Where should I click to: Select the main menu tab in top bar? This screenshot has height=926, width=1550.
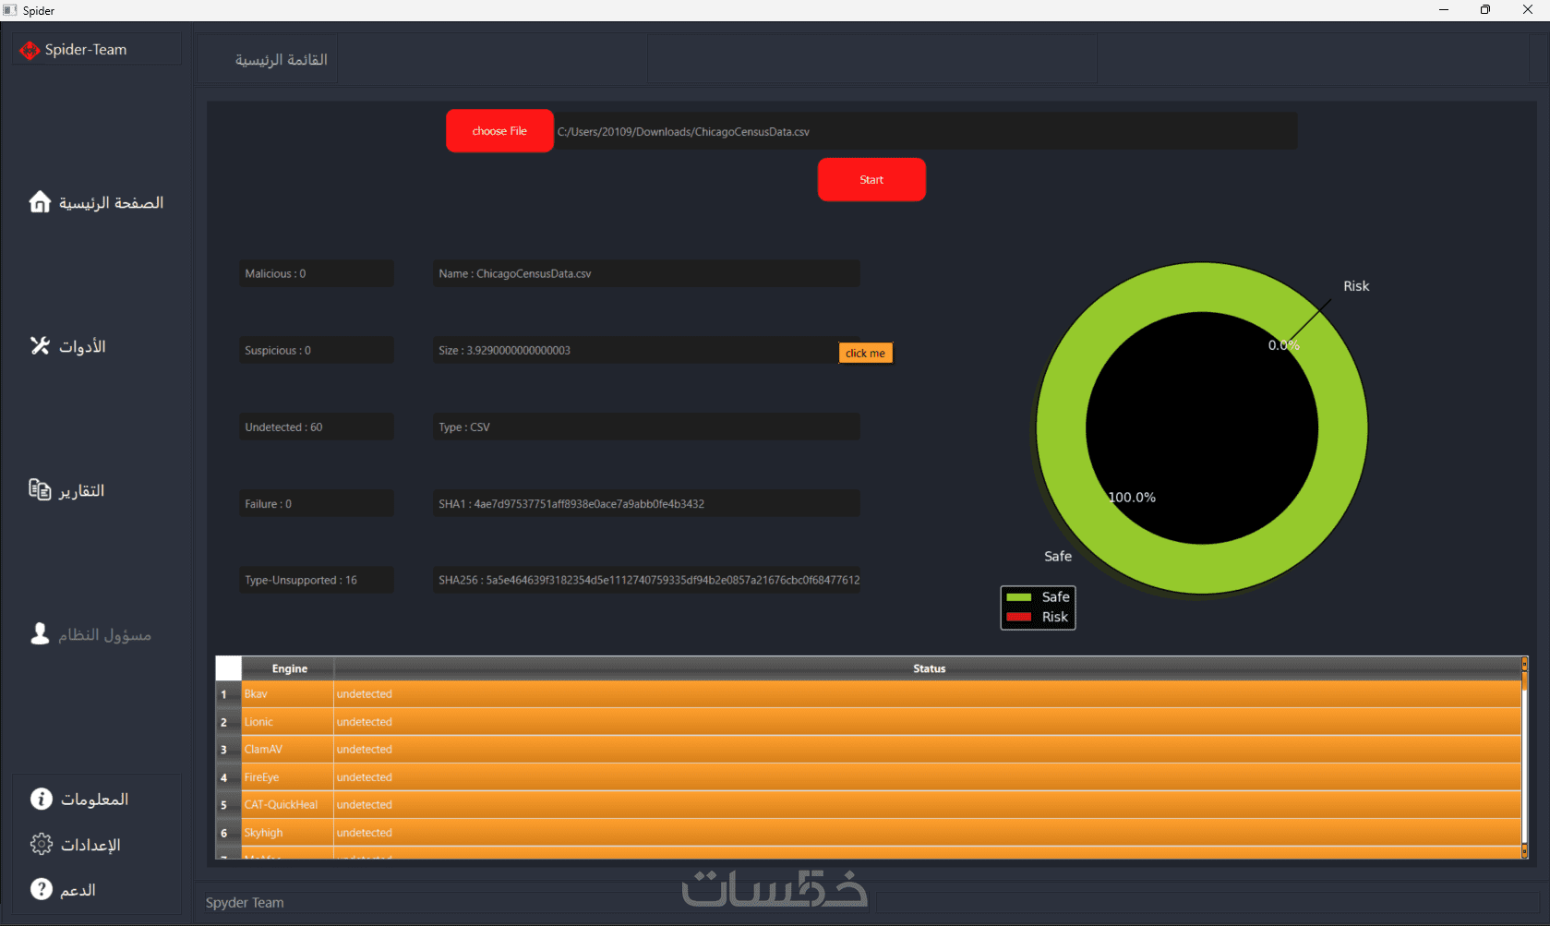pos(281,59)
